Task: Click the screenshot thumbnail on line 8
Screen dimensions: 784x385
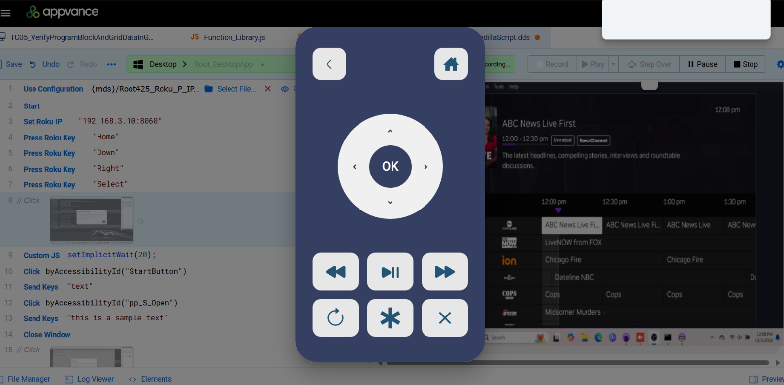Action: click(92, 220)
